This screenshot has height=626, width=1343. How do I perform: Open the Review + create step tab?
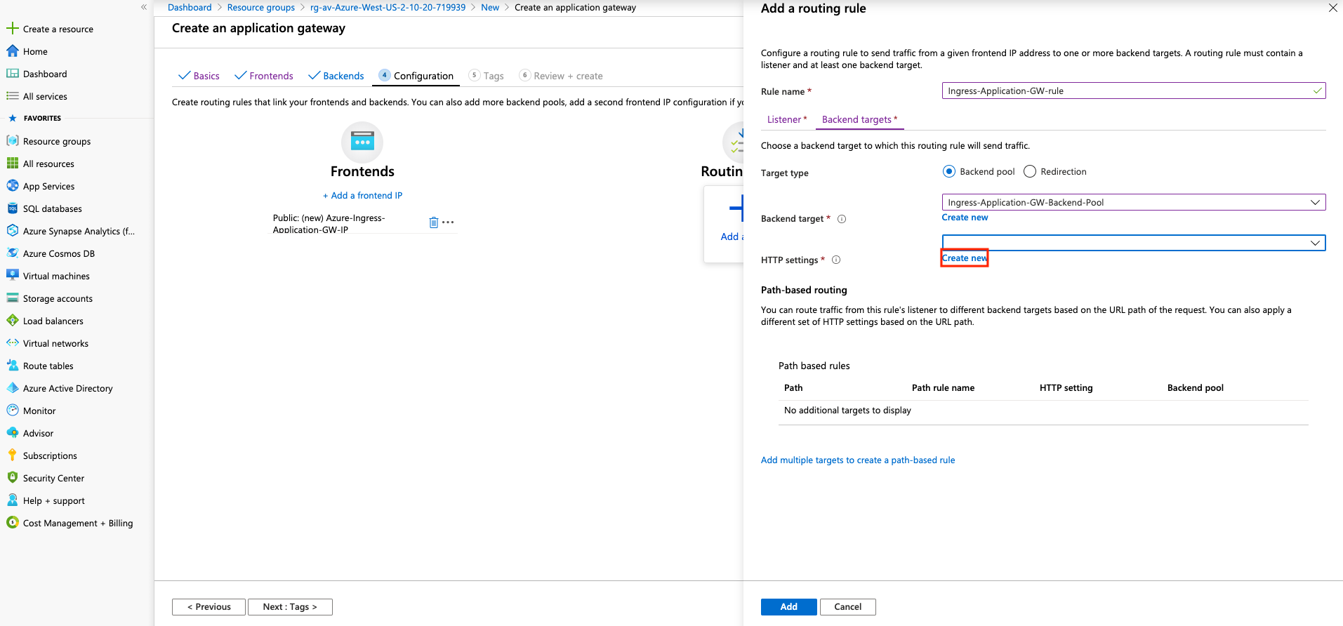(x=561, y=76)
